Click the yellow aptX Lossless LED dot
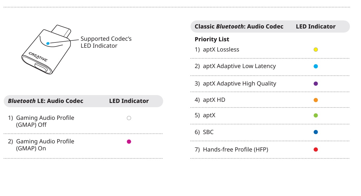Image resolution: width=361 pixels, height=196 pixels. click(x=316, y=50)
